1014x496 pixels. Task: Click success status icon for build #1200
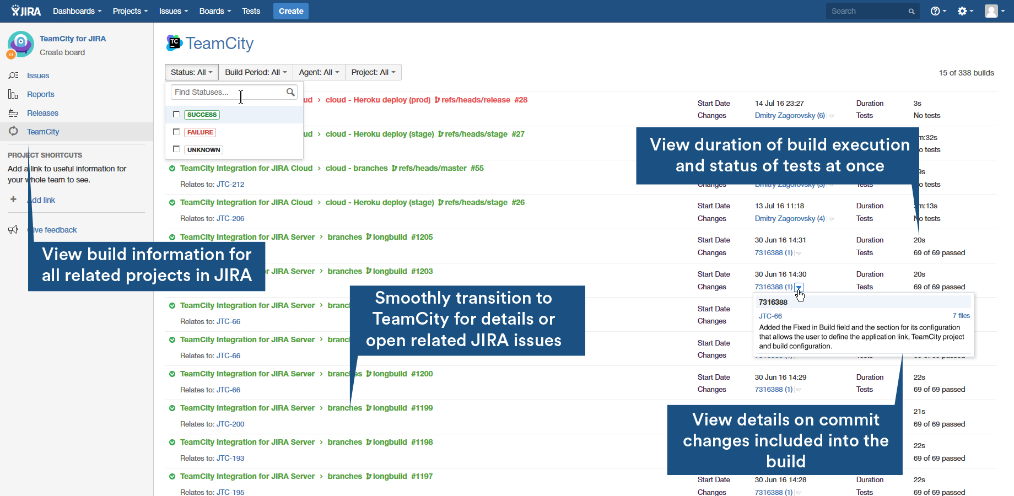click(172, 374)
